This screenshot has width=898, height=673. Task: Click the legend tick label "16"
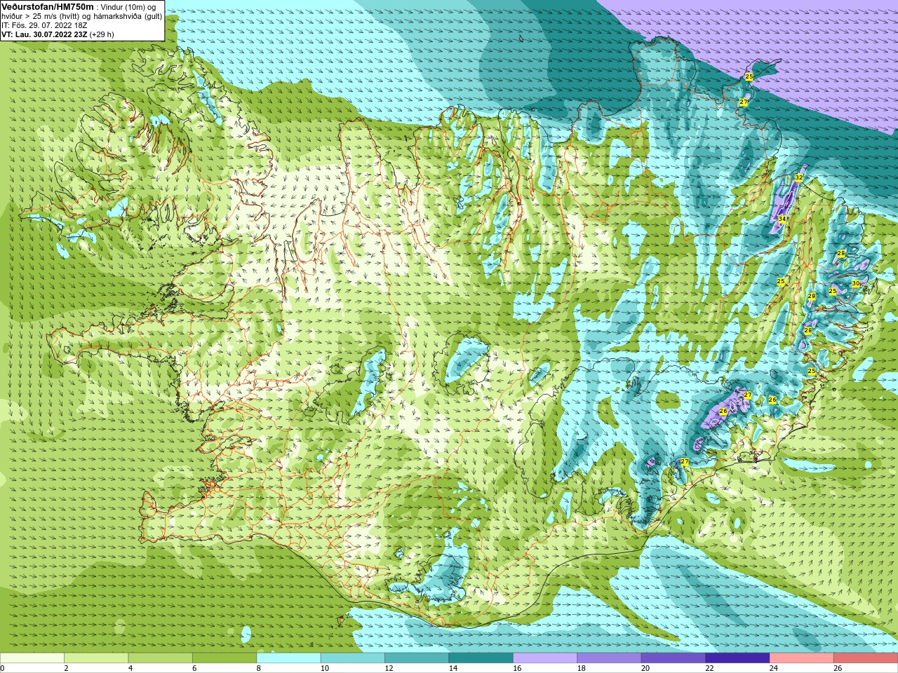(x=517, y=668)
